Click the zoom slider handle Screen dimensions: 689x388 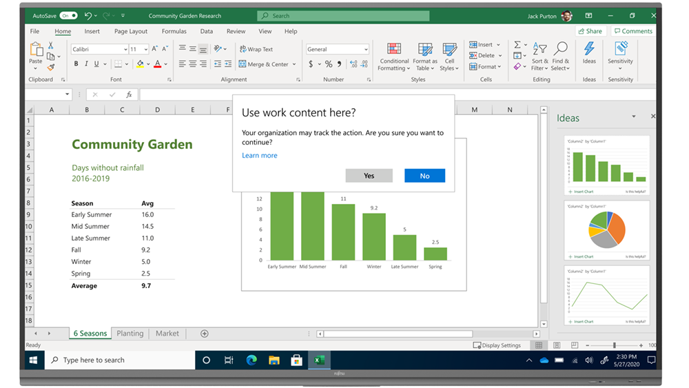[x=615, y=345]
